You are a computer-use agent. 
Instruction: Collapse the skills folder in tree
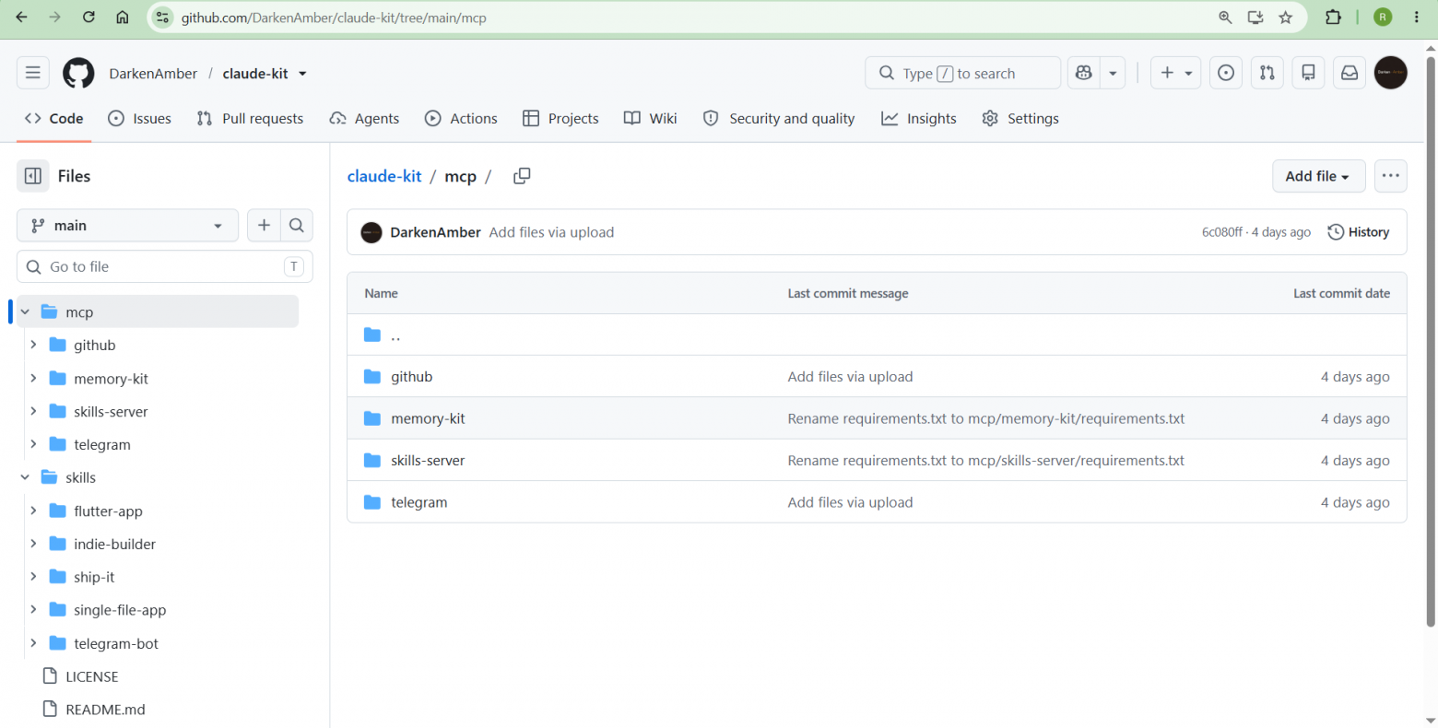coord(25,477)
